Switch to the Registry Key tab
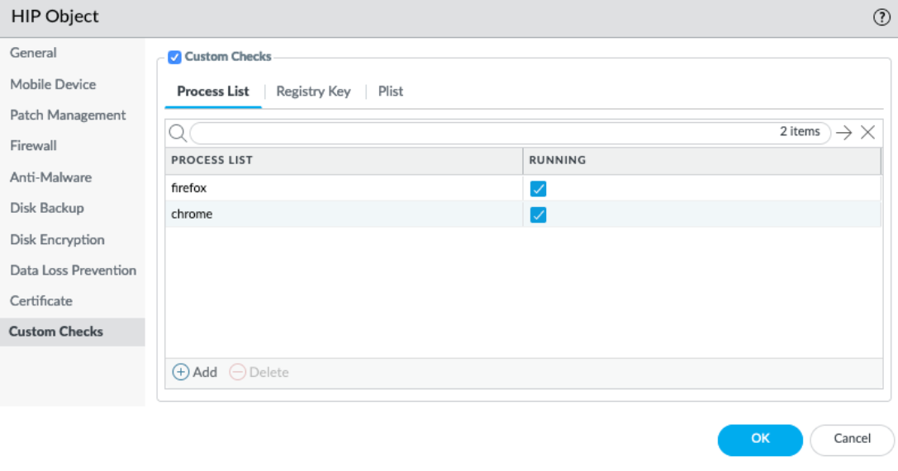The height and width of the screenshot is (471, 898). 313,92
